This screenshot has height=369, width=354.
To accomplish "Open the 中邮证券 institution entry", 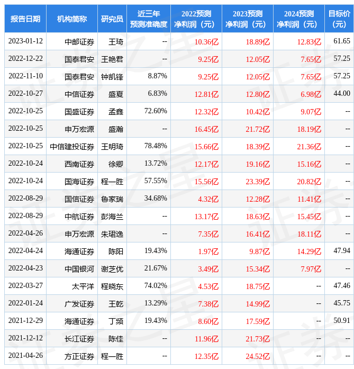I will (x=79, y=41).
